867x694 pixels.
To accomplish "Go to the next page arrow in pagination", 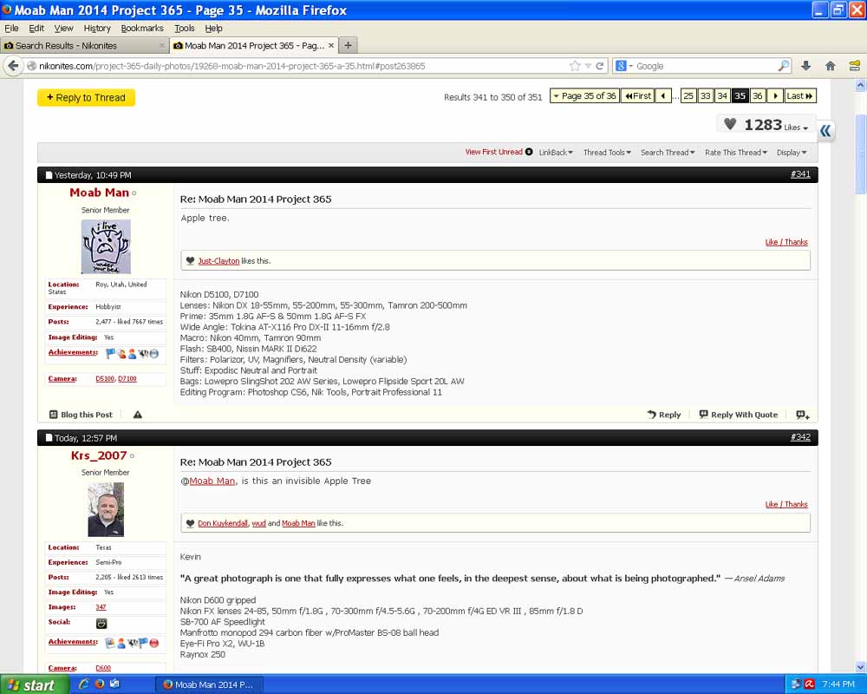I will [x=775, y=96].
